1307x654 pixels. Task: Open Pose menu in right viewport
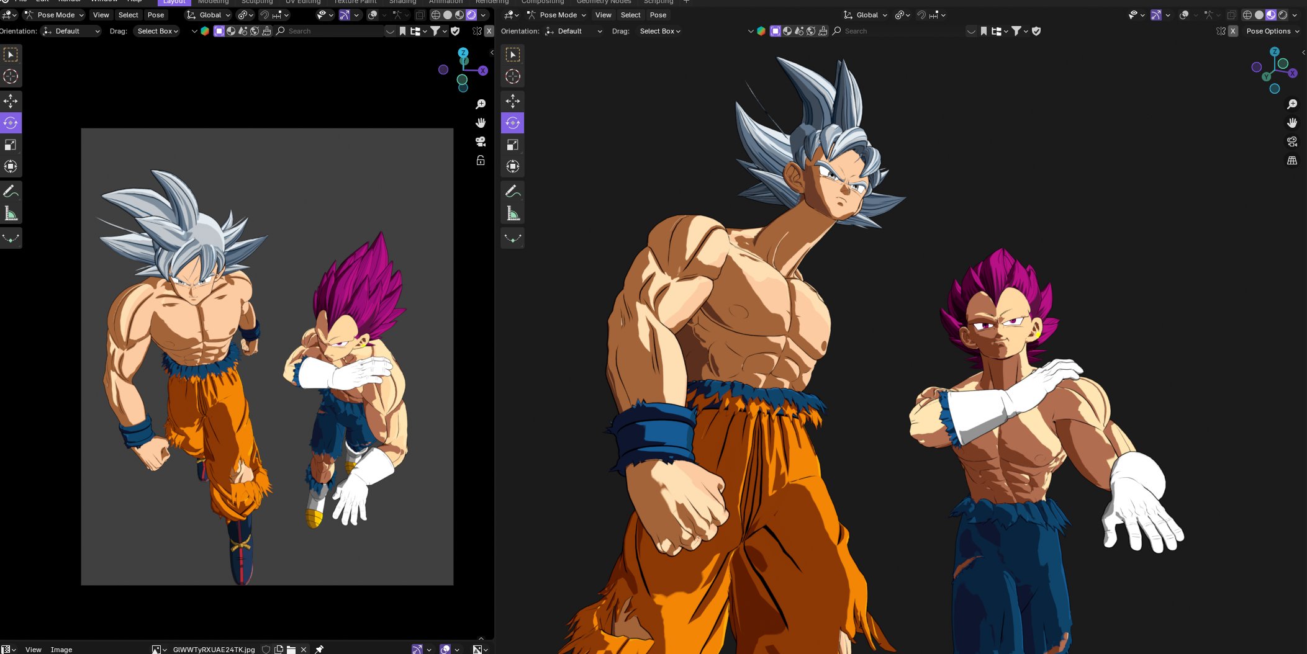658,15
